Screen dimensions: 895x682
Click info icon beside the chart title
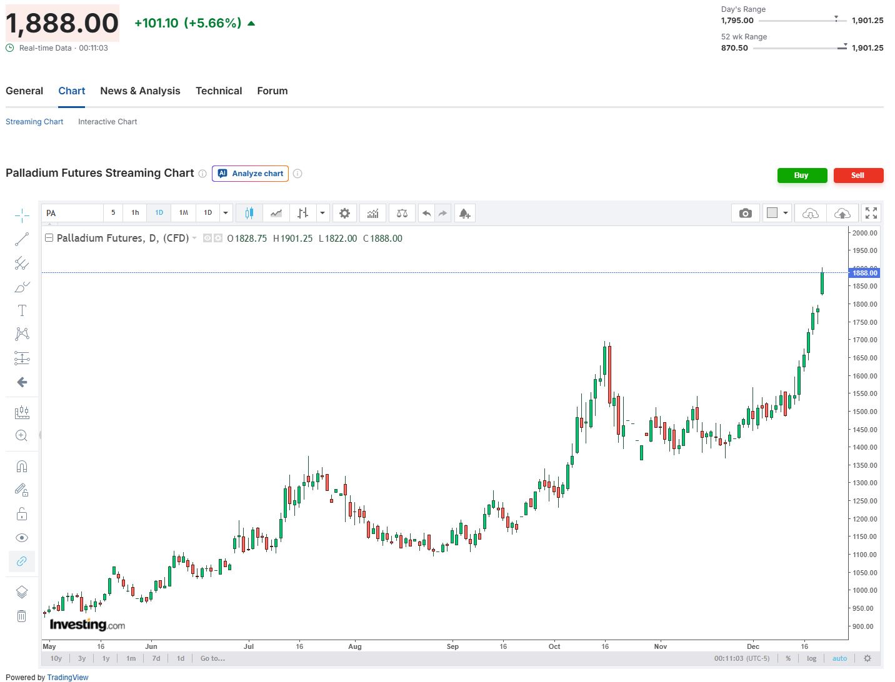(x=202, y=174)
